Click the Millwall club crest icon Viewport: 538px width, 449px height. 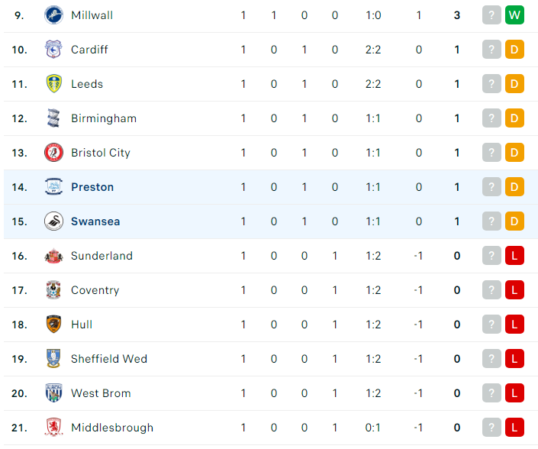[54, 15]
